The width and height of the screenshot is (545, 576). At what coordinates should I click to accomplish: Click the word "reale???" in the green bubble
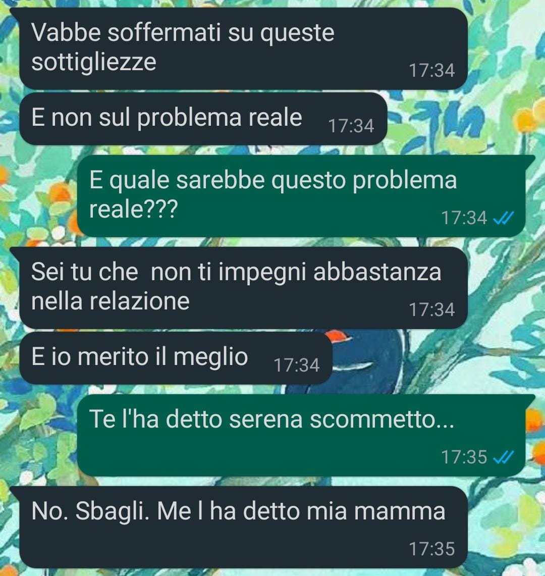tap(134, 209)
